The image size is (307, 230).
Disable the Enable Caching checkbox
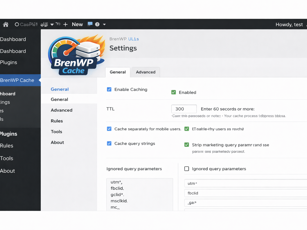pyautogui.click(x=109, y=89)
